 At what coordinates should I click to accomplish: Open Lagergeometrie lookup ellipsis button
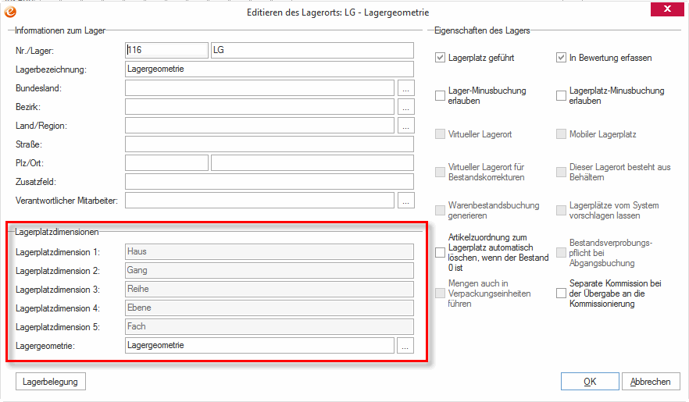pyautogui.click(x=405, y=345)
